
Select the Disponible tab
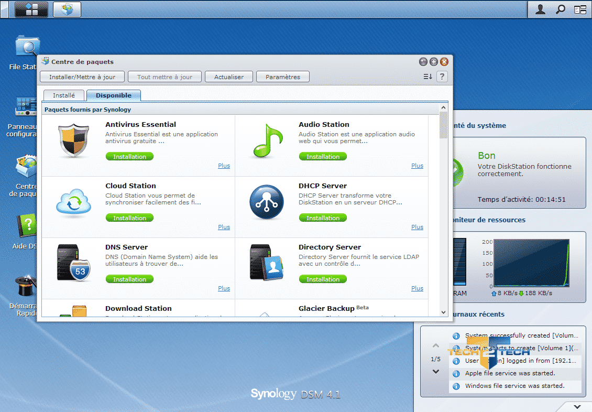pyautogui.click(x=114, y=95)
